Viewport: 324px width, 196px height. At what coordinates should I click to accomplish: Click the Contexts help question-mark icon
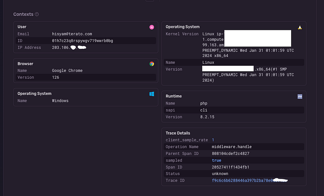pos(37,14)
